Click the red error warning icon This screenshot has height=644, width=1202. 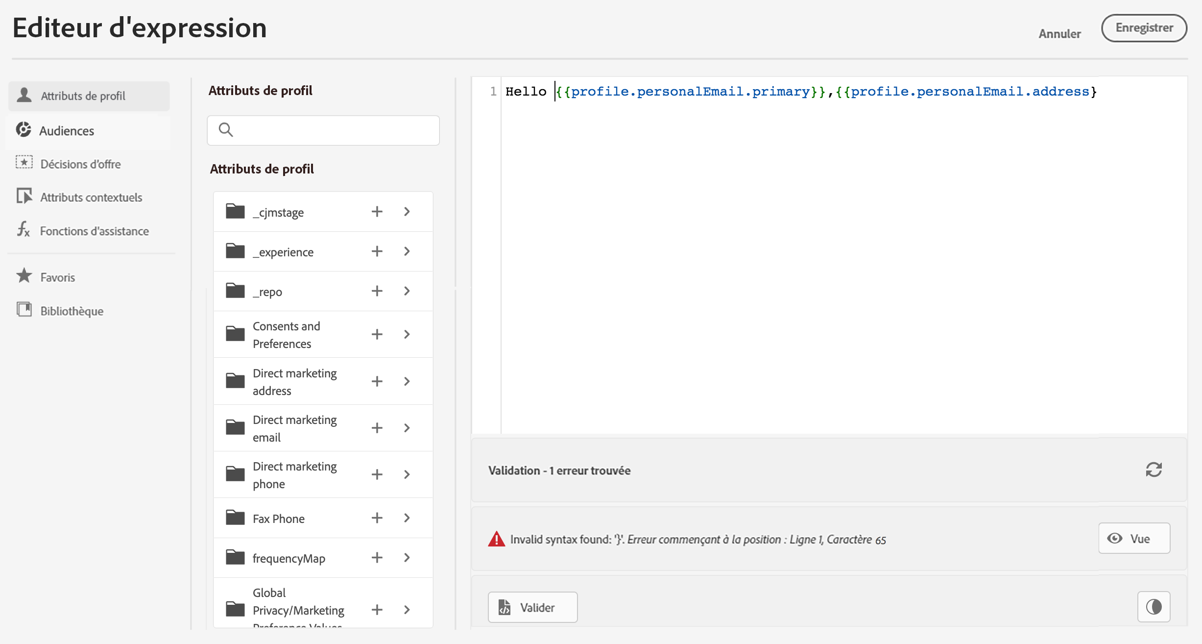[496, 539]
